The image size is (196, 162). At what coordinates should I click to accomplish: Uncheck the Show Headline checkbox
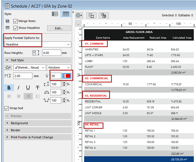click(x=15, y=28)
